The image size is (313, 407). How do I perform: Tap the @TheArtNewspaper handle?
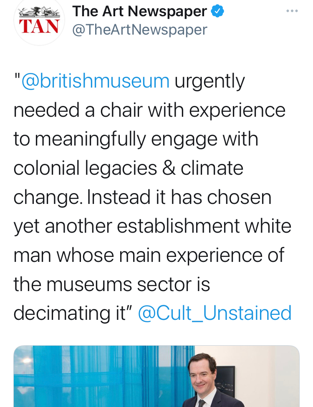139,30
